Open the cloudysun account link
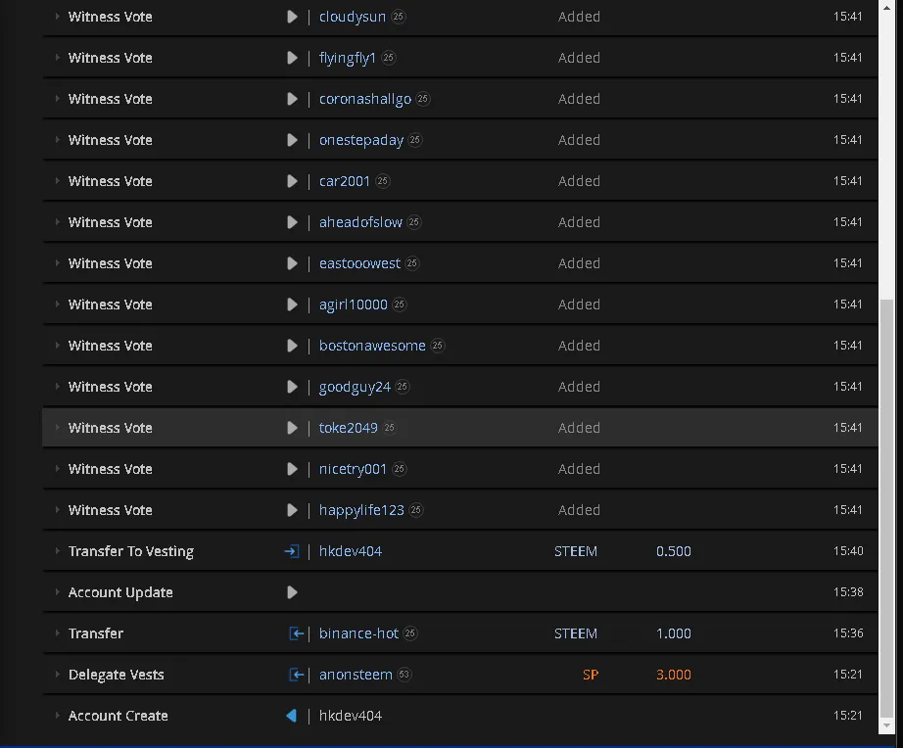903x748 pixels. [353, 17]
